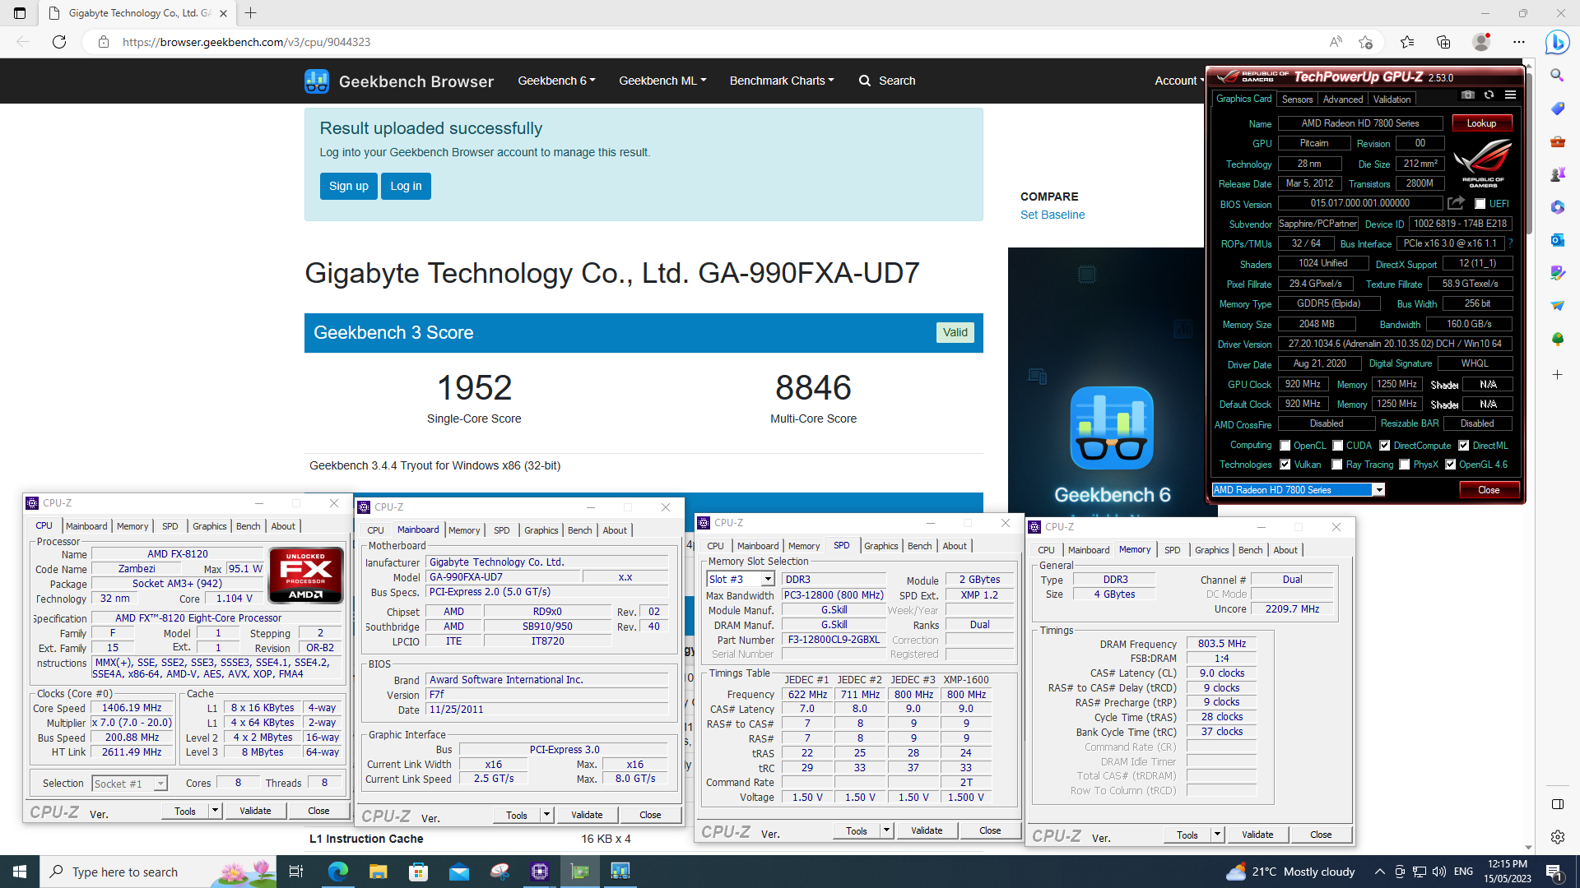
Task: Toggle the DirectML checkbox
Action: coord(1463,446)
